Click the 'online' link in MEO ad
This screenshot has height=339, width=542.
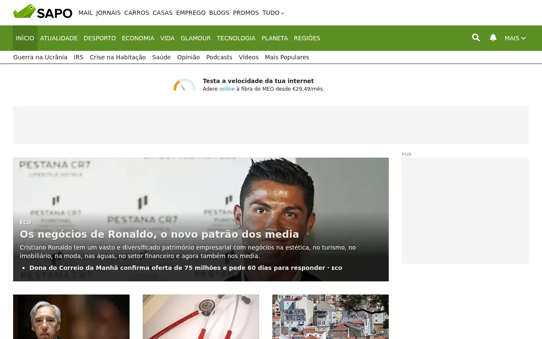[x=227, y=89]
